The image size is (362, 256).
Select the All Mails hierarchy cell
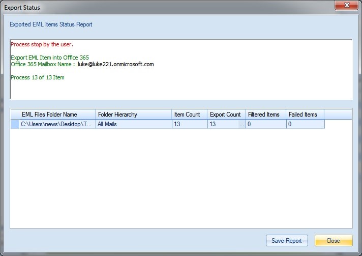tap(134, 124)
